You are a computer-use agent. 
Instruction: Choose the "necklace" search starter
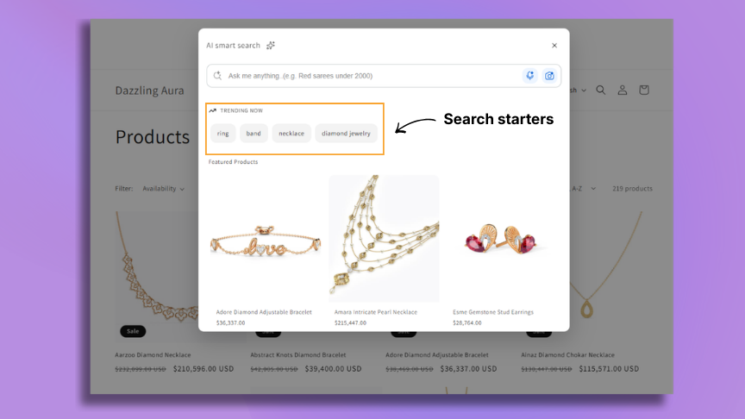(291, 134)
